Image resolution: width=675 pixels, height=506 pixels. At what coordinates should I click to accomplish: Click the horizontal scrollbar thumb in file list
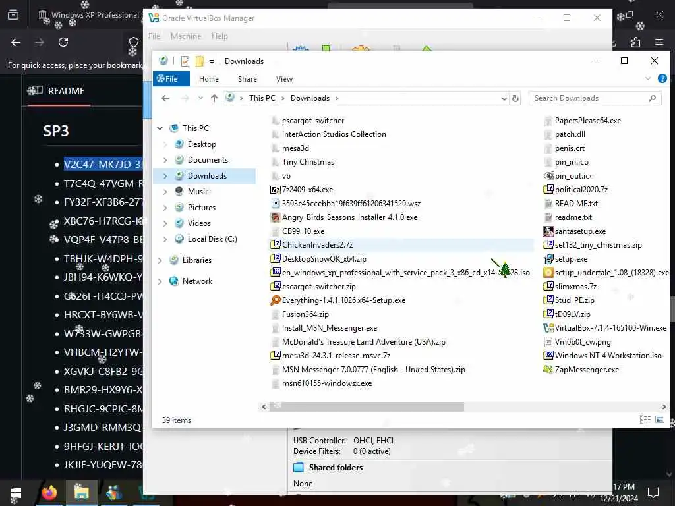[367, 407]
